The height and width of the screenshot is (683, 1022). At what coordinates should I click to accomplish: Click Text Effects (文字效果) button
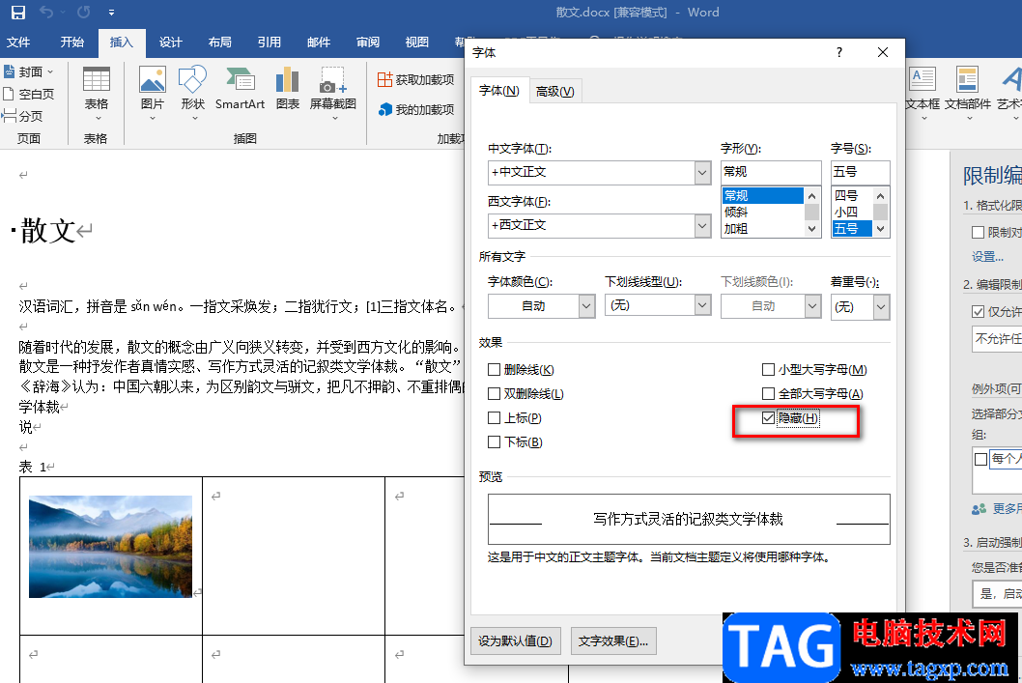pos(613,641)
